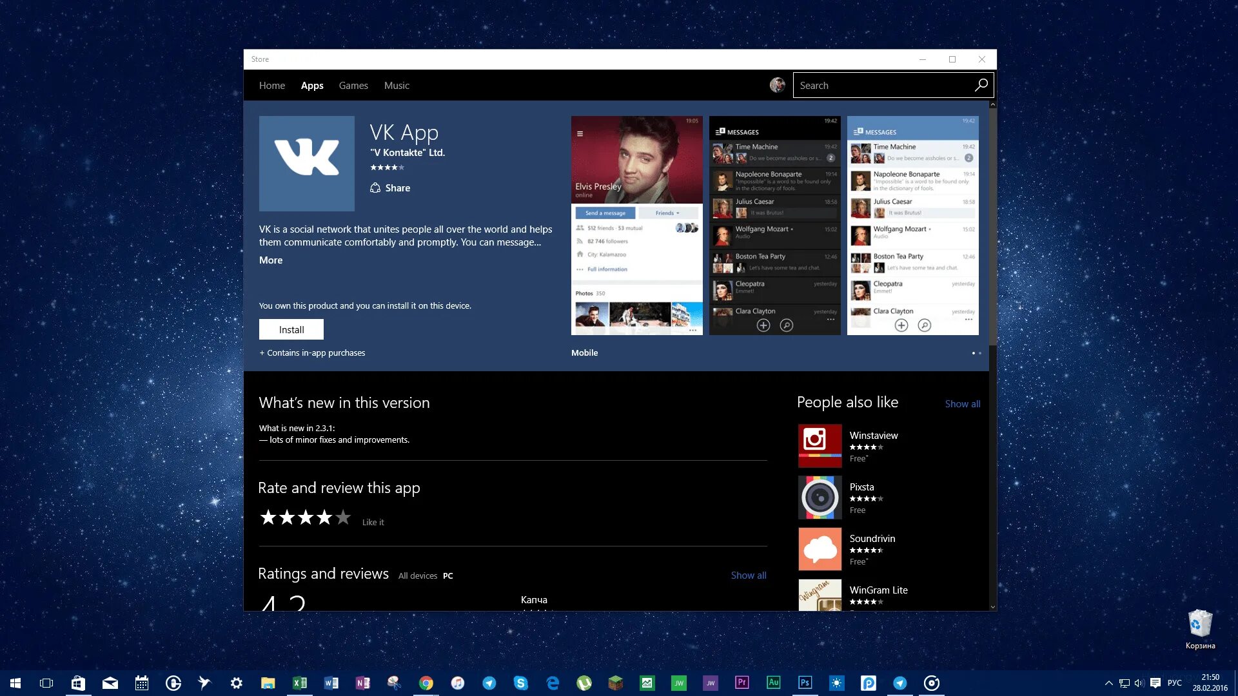Click the WinGram Lite app title
This screenshot has width=1238, height=696.
tap(878, 590)
